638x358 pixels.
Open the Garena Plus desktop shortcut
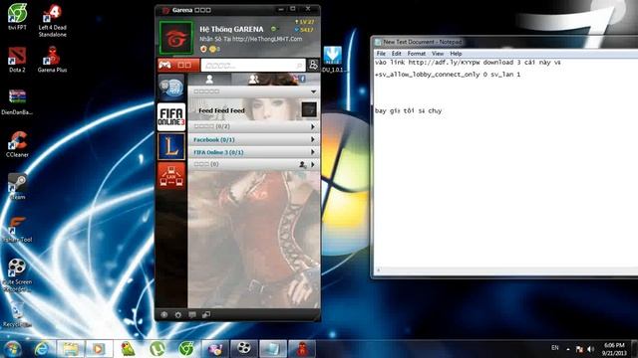coord(52,60)
